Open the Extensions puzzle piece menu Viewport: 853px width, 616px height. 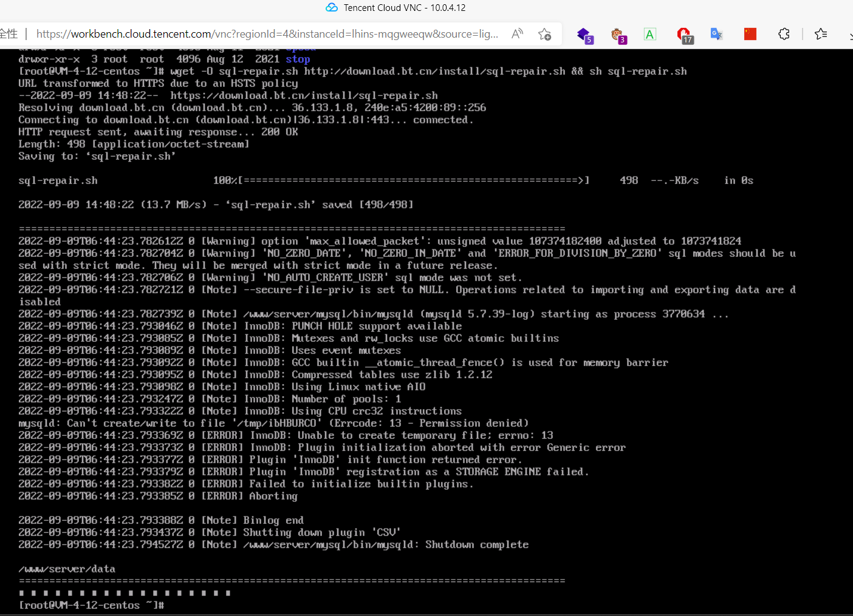pos(784,35)
